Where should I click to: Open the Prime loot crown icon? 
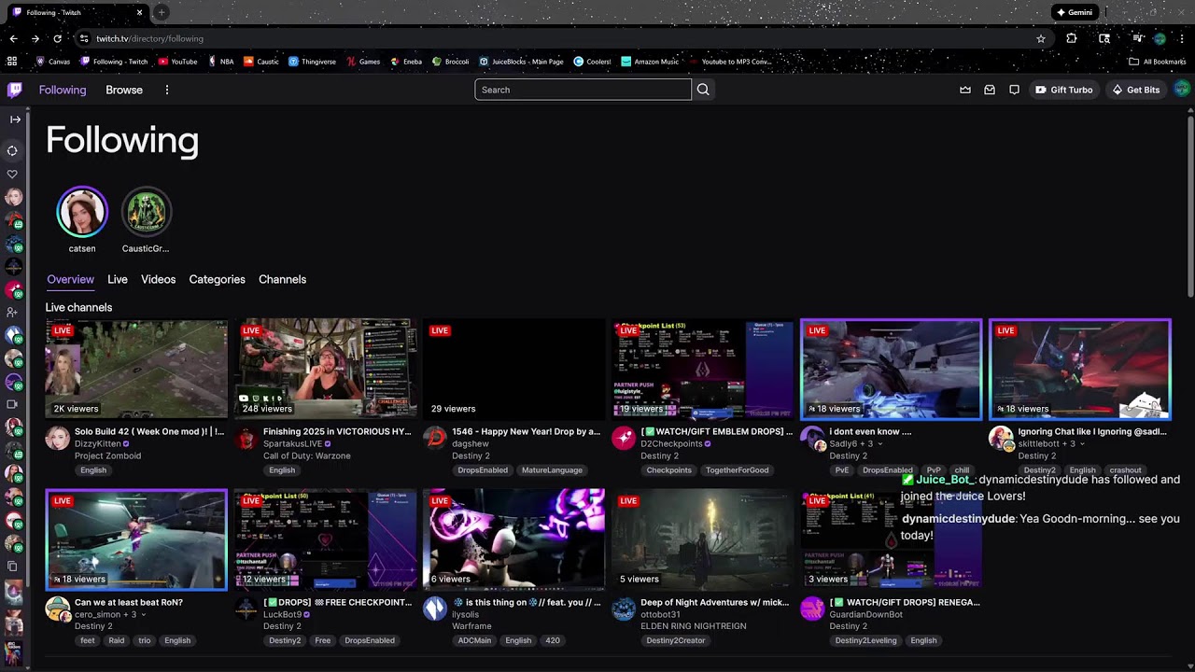(x=965, y=90)
